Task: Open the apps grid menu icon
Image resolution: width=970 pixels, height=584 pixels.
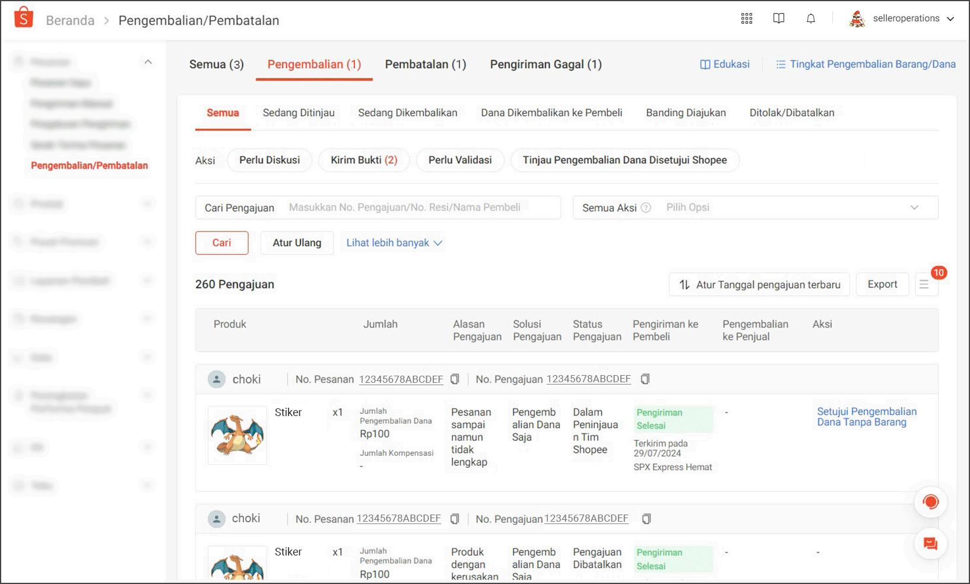Action: point(747,18)
